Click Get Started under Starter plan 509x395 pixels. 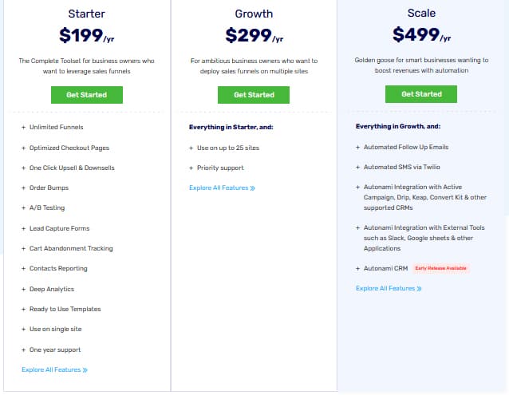coord(86,94)
